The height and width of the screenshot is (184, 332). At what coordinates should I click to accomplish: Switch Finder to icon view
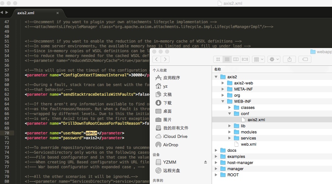(x=218, y=59)
